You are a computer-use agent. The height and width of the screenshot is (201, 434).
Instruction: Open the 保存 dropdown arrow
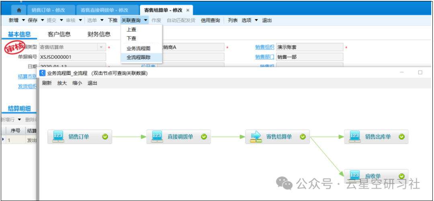pyautogui.click(x=42, y=20)
